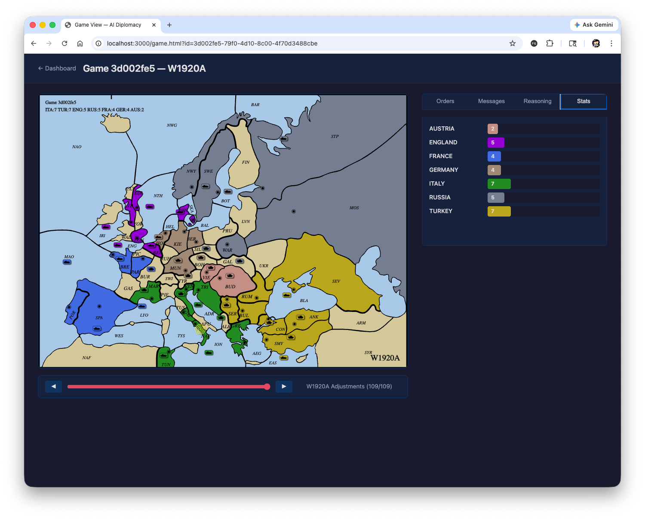Screen dimensions: 645x519
Task: Click the Ask Gemini button
Action: pos(593,25)
